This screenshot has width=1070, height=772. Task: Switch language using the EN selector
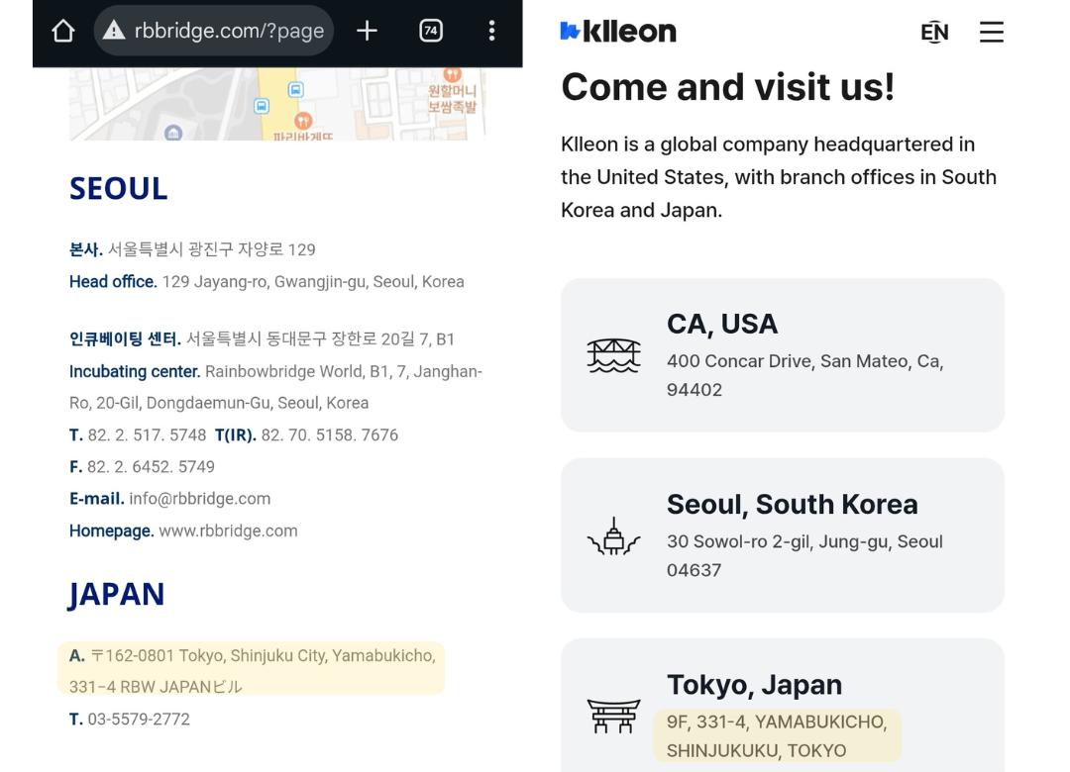[x=934, y=33]
